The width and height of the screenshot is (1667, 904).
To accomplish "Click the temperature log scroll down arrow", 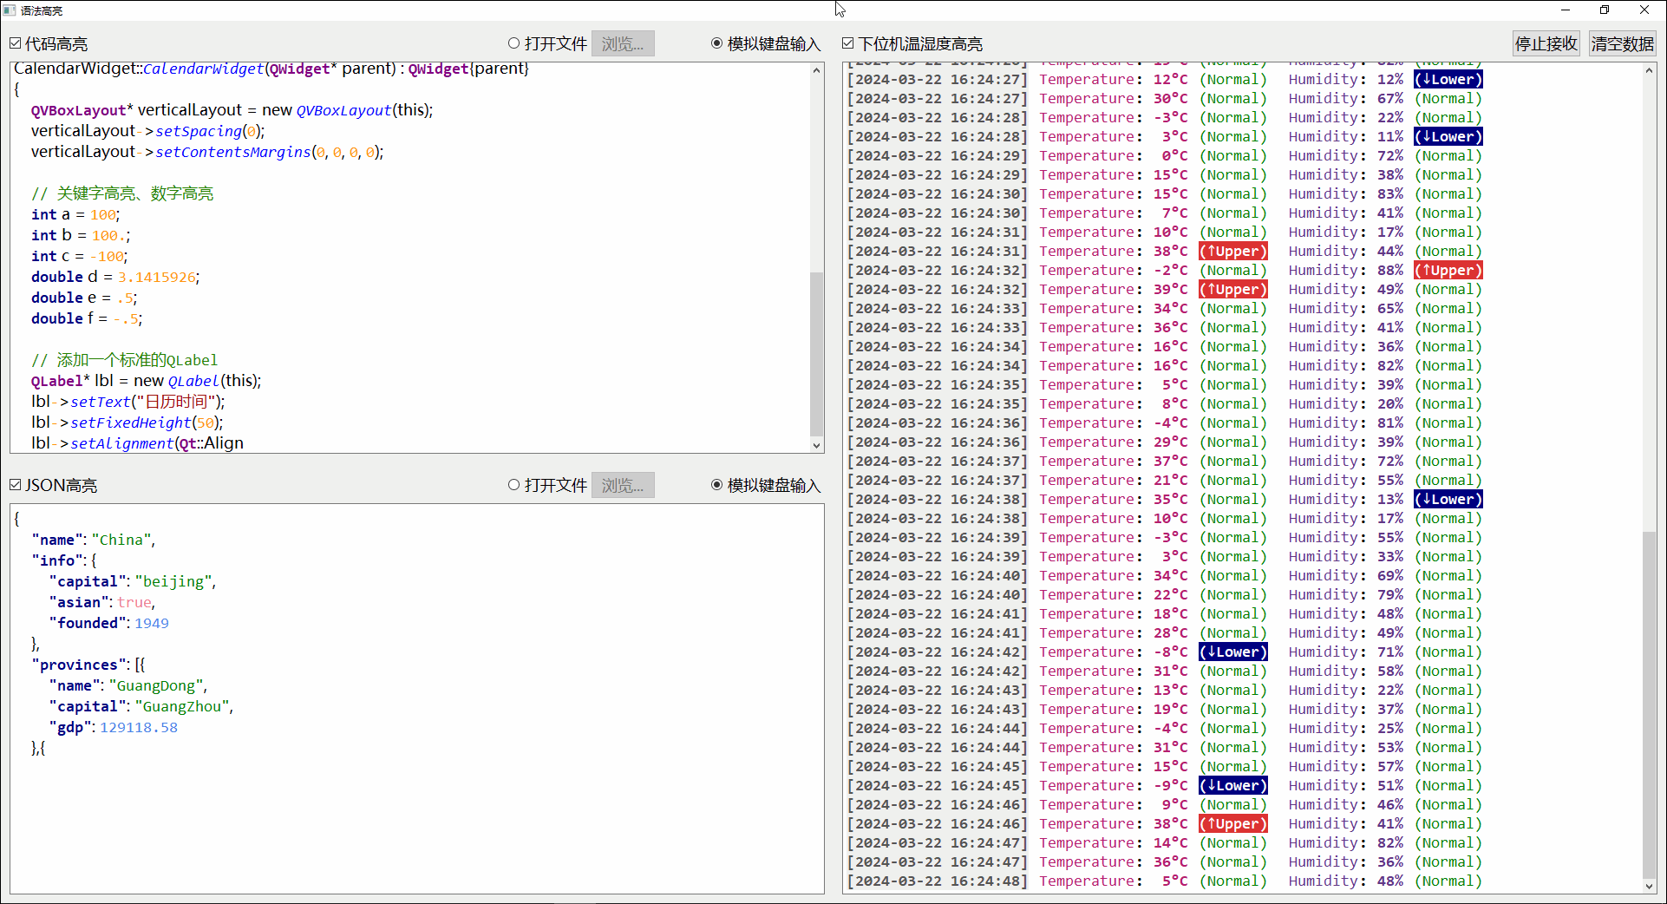I will (1649, 886).
